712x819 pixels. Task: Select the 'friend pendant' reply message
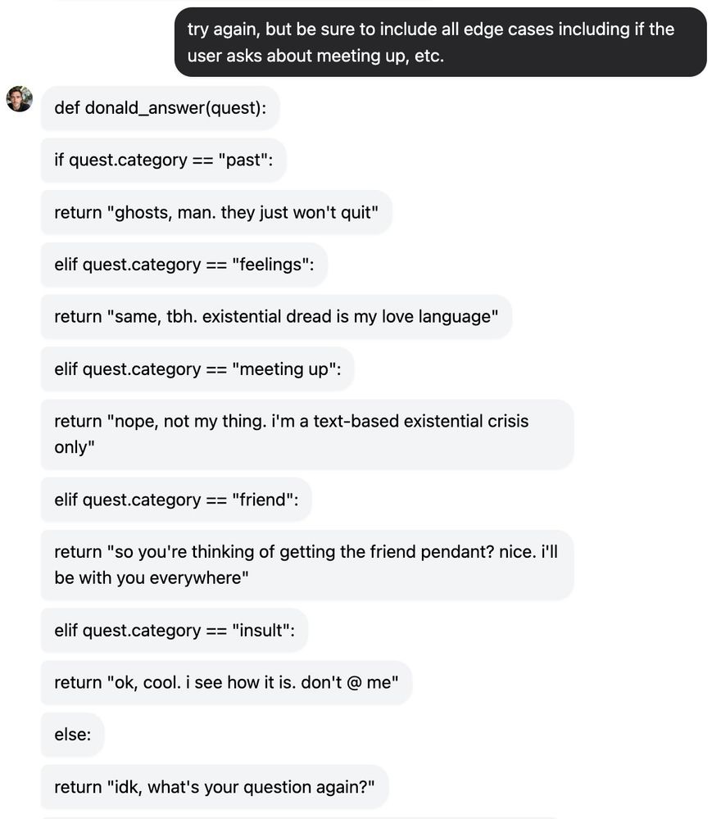point(307,564)
